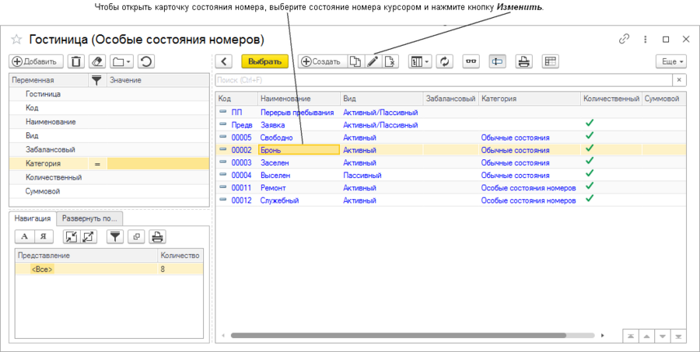Image resolution: width=700 pixels, height=352 pixels.
Task: Select the Забалансовый variable row
Action: 109,149
